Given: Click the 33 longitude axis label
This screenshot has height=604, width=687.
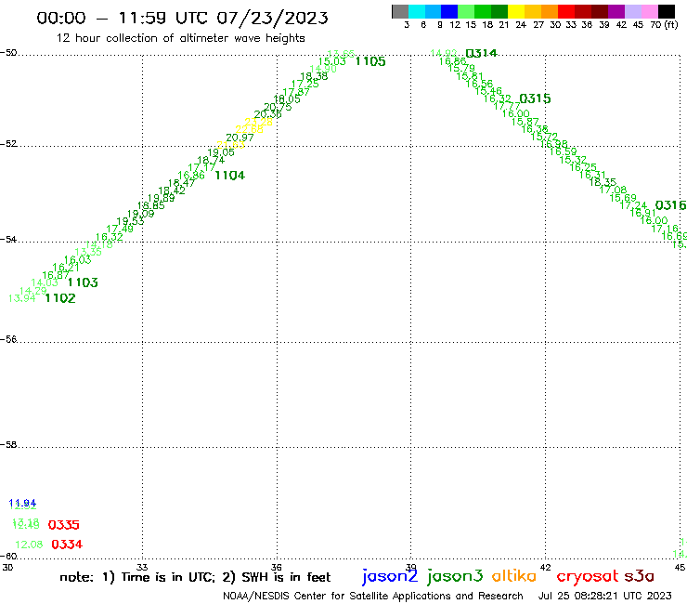Looking at the screenshot, I should tap(142, 568).
